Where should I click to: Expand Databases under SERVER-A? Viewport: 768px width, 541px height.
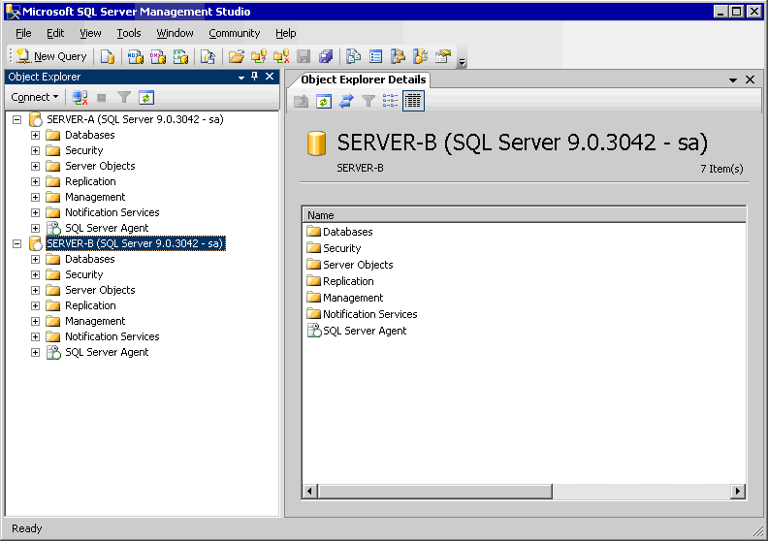[x=36, y=135]
